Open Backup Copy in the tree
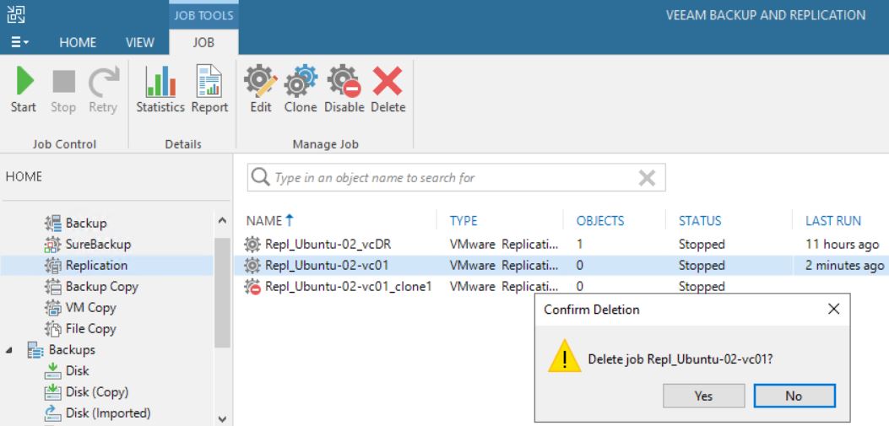The image size is (889, 426). (x=102, y=287)
